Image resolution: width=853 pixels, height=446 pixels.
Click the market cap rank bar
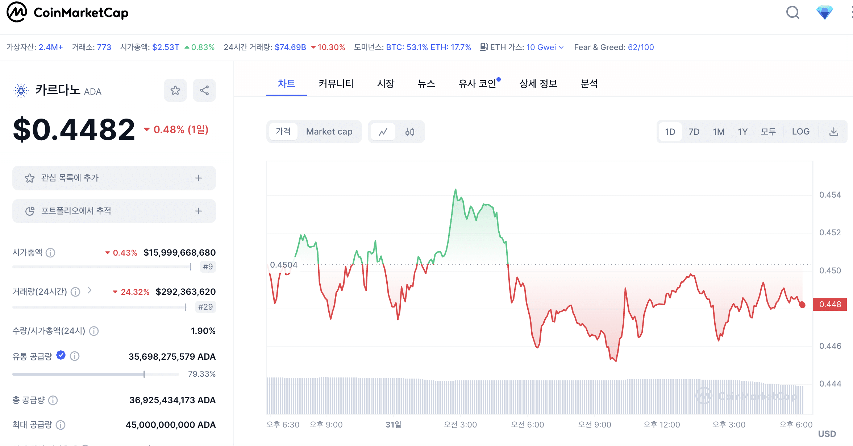pos(102,267)
